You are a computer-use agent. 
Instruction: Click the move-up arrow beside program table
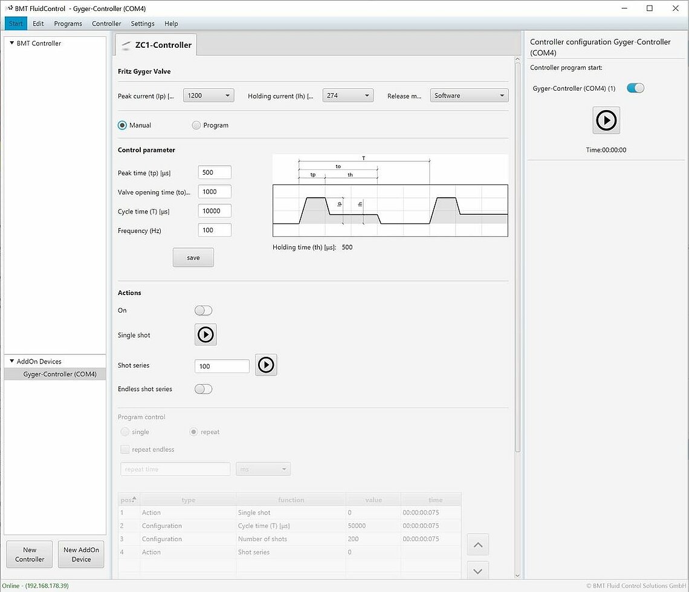[477, 545]
